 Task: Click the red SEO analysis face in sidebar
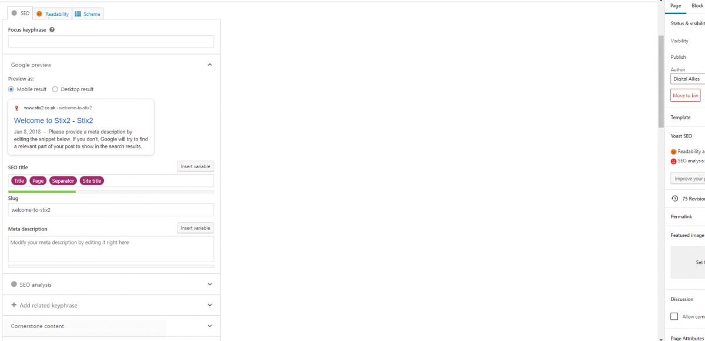(x=674, y=161)
